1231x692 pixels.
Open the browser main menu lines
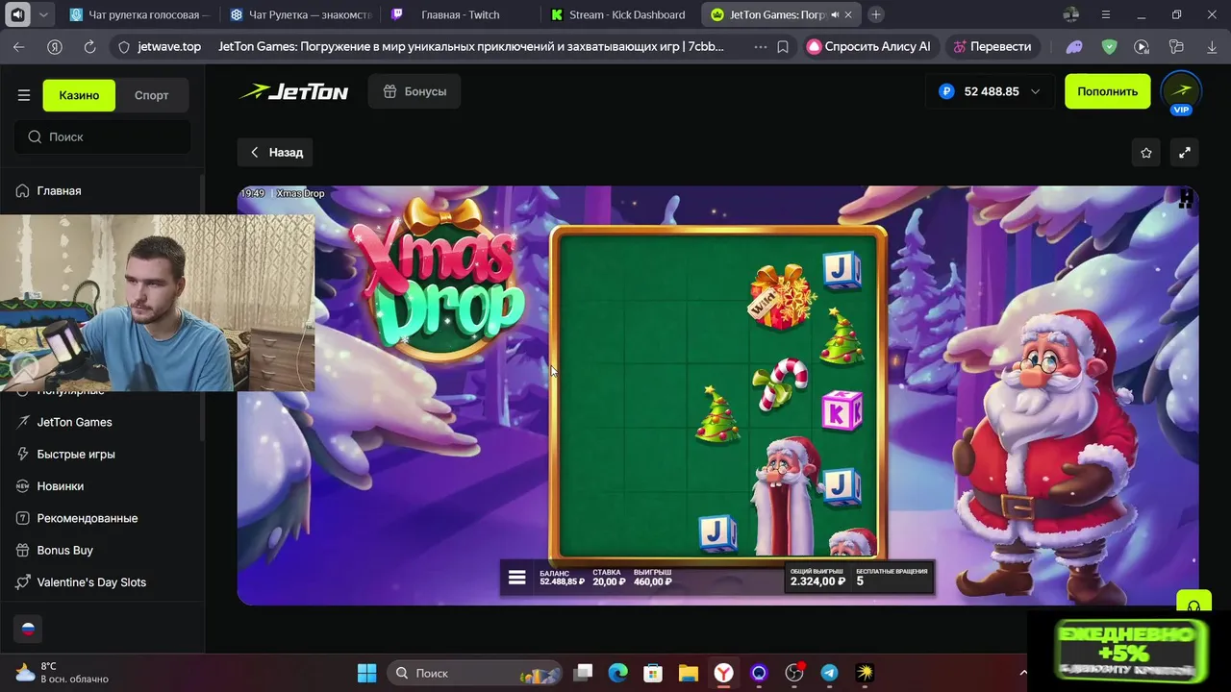click(x=1106, y=14)
